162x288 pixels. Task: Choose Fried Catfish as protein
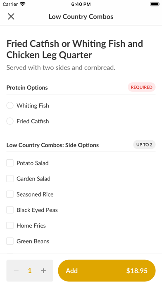point(10,121)
